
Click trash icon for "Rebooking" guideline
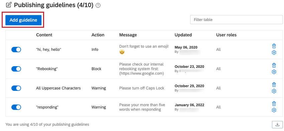(x=274, y=65)
